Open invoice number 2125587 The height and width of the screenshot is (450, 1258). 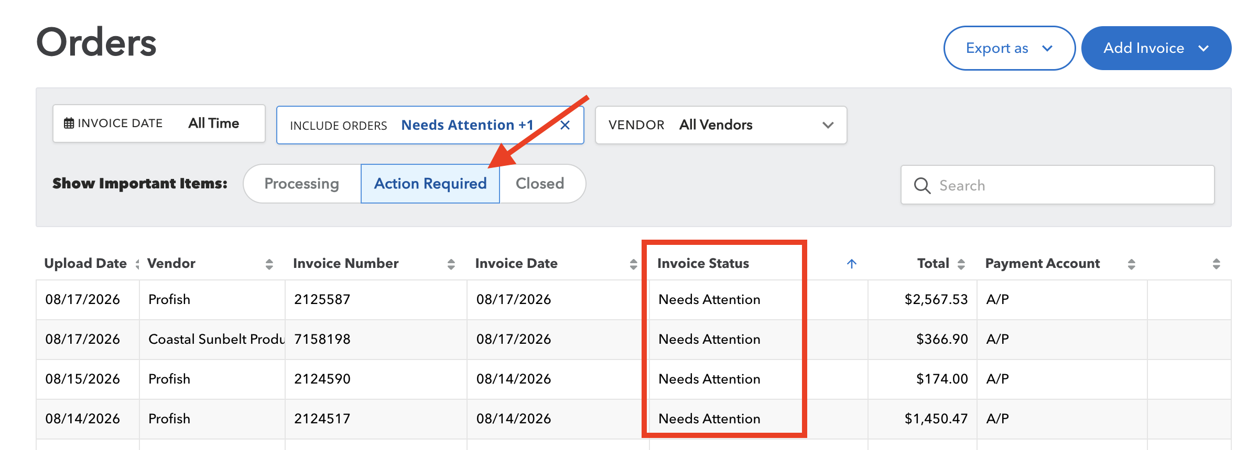pyautogui.click(x=322, y=299)
